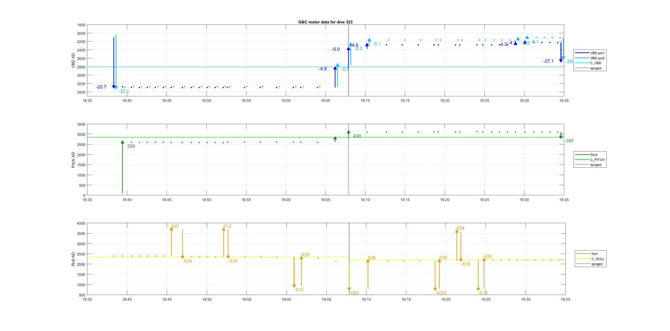Image resolution: width=670 pixels, height=331 pixels.
Task: Click the "4000" tick on Roll axis
Action: pyautogui.click(x=81, y=224)
